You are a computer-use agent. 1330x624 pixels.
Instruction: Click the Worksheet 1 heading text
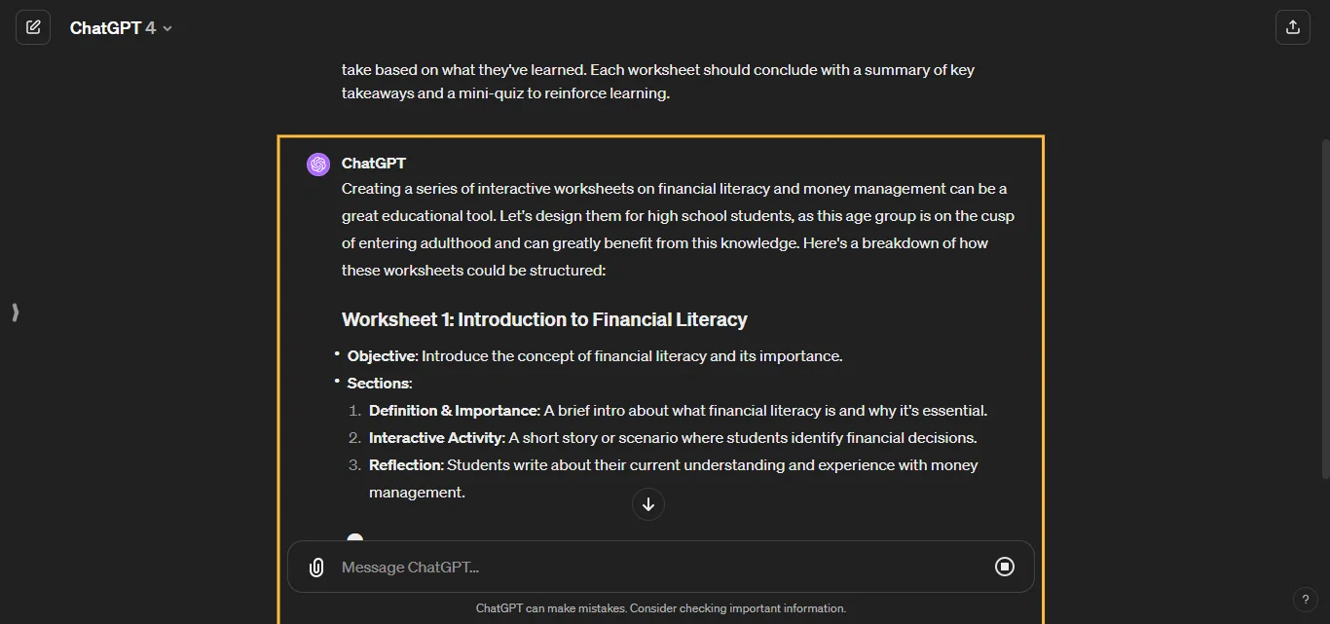coord(543,319)
